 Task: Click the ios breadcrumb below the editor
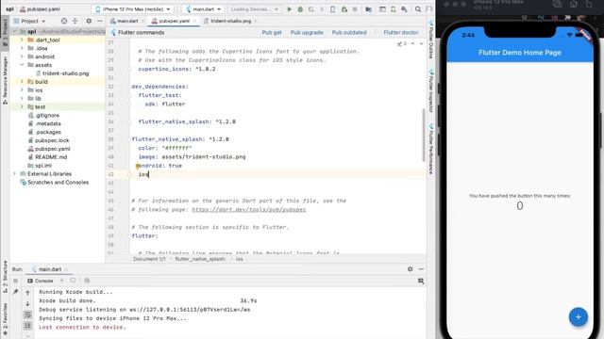(x=239, y=259)
